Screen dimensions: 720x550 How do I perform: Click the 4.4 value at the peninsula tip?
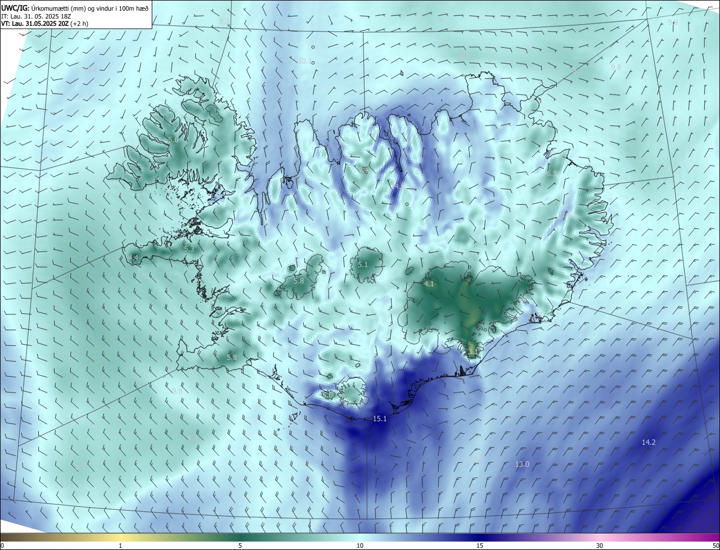(x=133, y=258)
